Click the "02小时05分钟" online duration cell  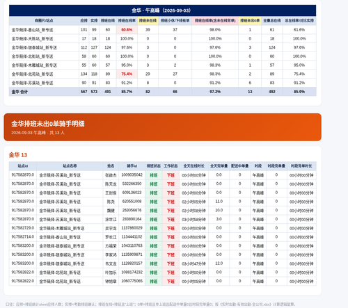pos(193,202)
